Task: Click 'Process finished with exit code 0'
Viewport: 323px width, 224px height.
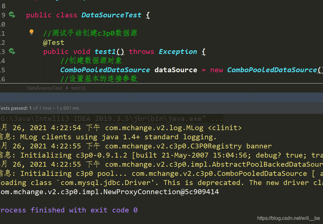Action: tap(69, 210)
